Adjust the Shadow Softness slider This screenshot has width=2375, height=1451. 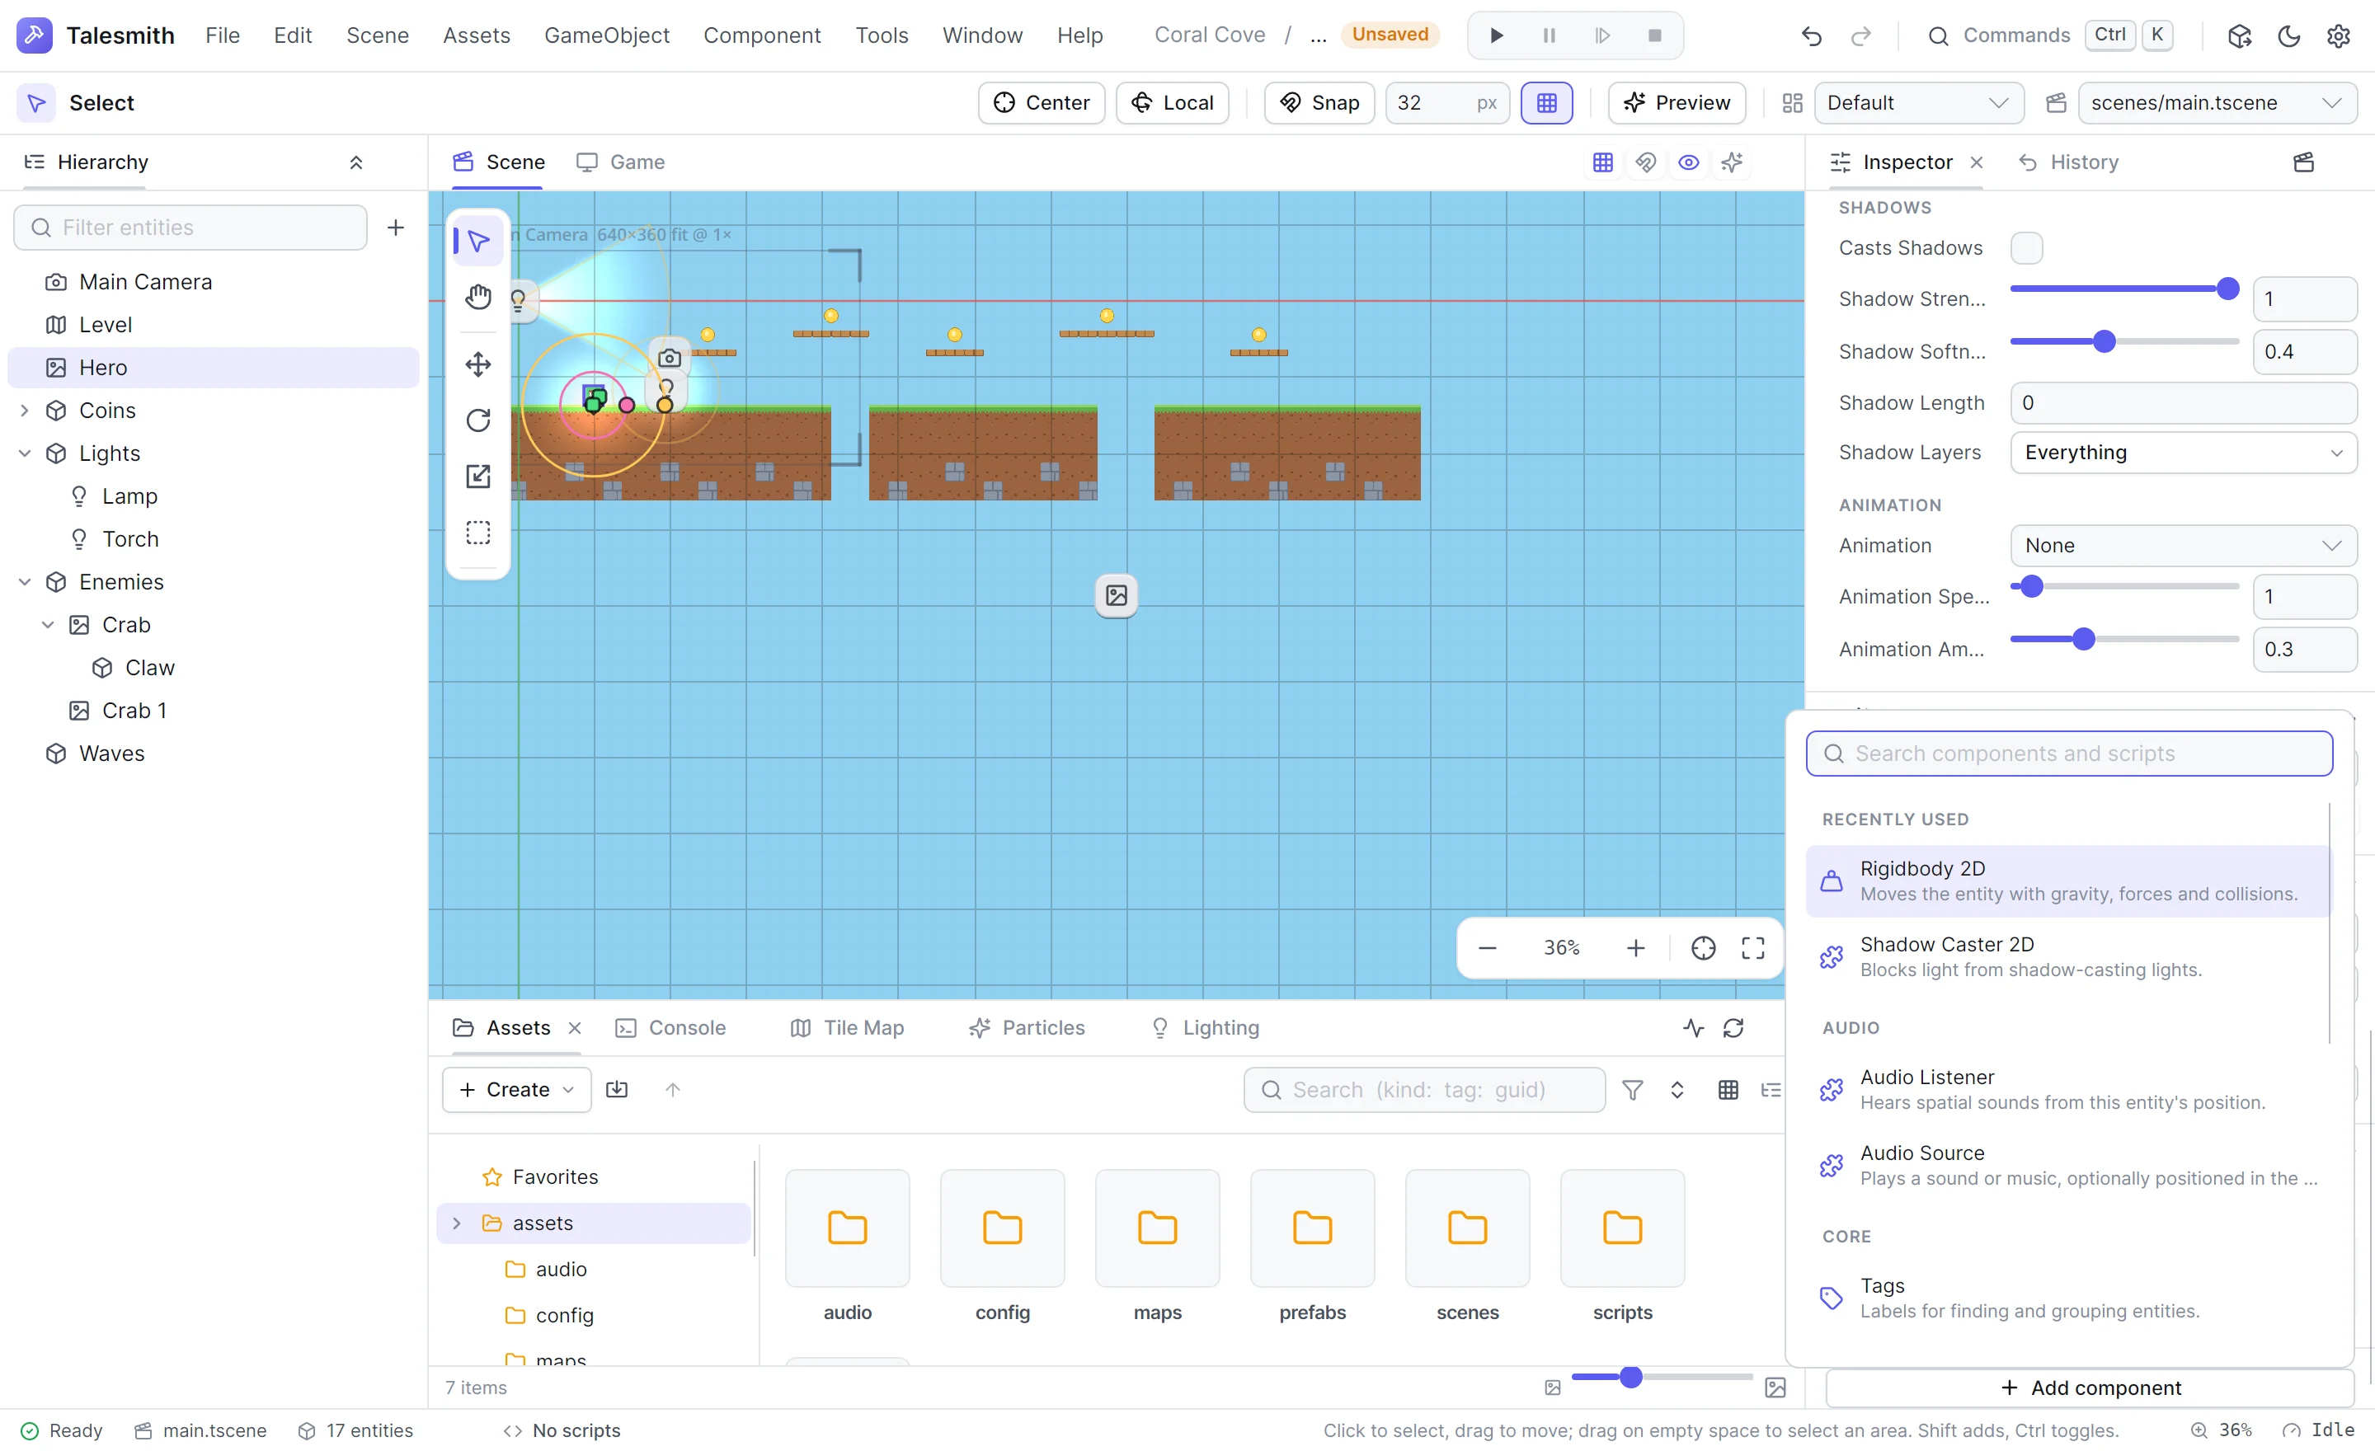[2124, 342]
